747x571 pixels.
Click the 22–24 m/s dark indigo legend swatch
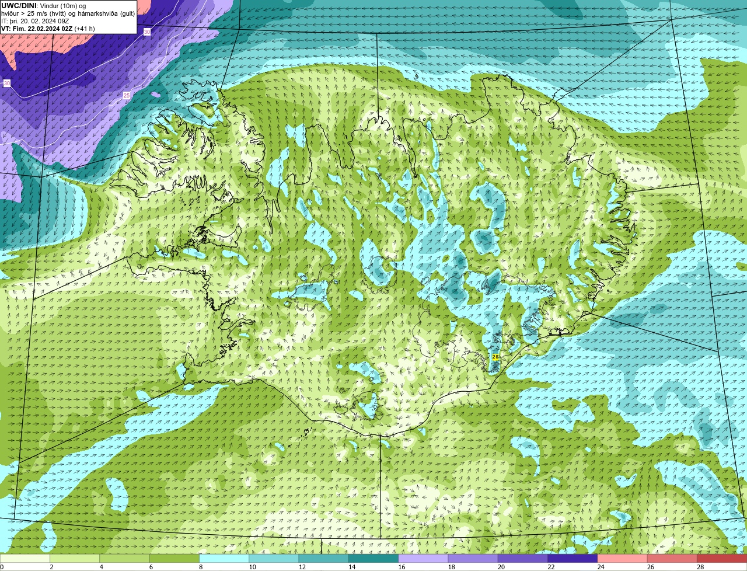click(573, 559)
